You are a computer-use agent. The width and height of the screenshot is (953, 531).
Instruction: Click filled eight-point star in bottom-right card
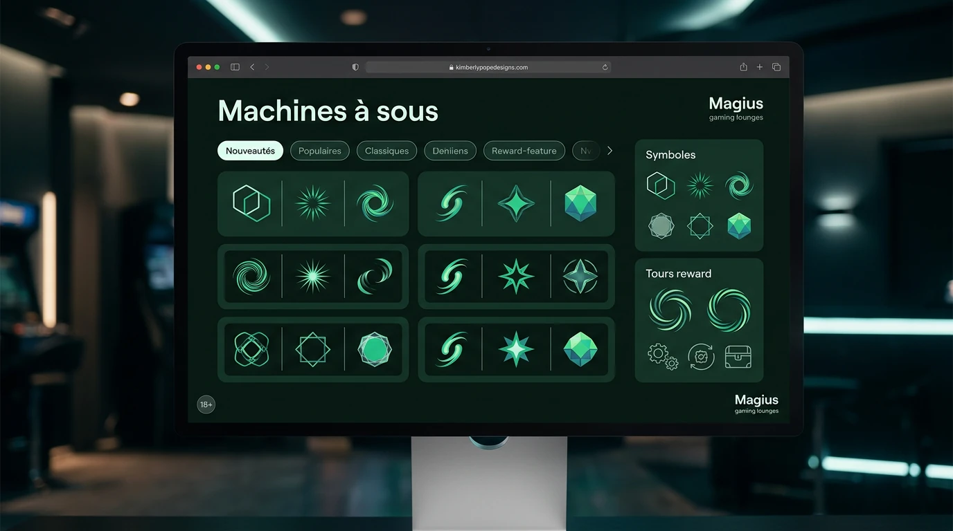tap(517, 349)
